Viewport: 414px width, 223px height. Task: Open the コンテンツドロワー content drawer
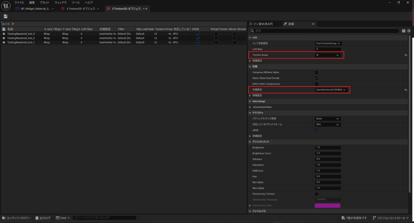[x=16, y=218]
